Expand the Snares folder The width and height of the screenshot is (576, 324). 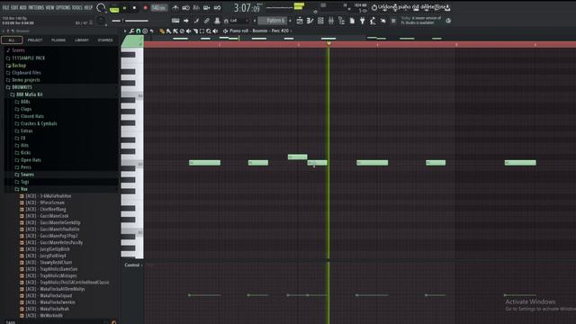27,175
